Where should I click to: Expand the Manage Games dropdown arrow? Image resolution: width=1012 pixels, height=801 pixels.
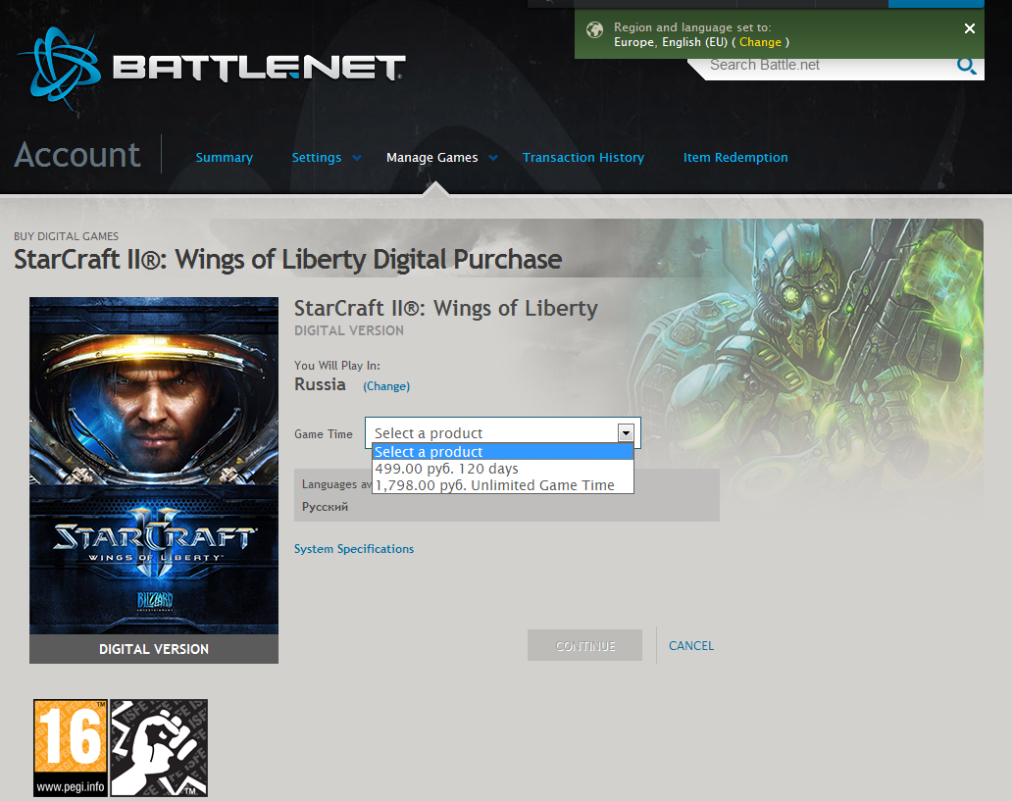coord(493,158)
